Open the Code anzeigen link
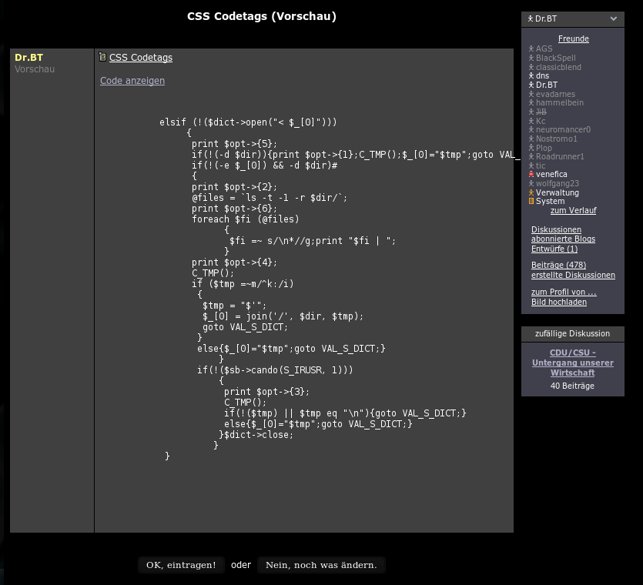643x585 pixels. (132, 80)
